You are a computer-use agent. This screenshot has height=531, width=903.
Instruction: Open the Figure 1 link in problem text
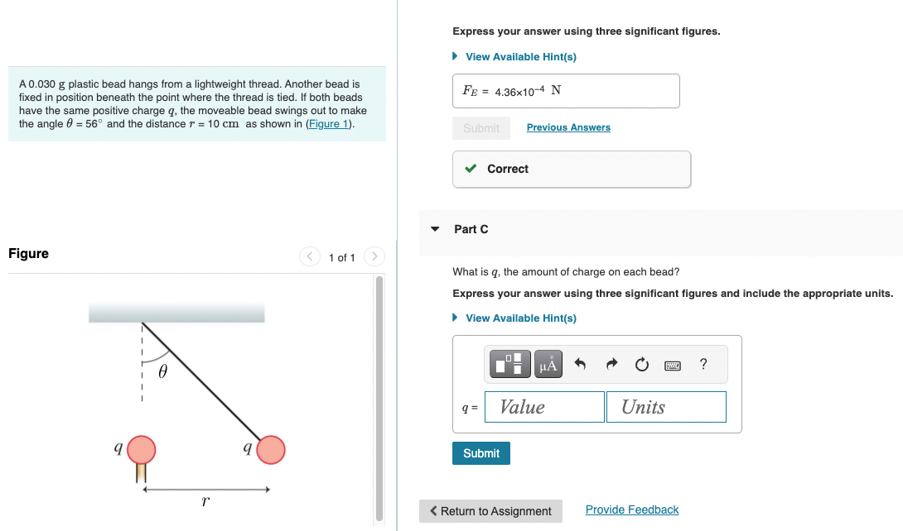tap(326, 123)
